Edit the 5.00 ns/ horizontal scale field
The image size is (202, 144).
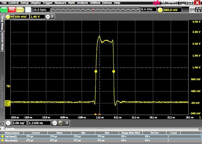19,123
